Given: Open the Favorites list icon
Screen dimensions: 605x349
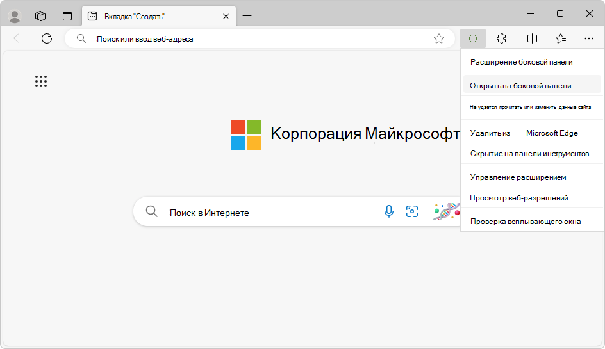Looking at the screenshot, I should click(x=561, y=38).
